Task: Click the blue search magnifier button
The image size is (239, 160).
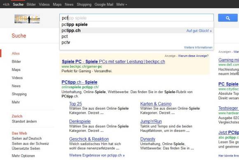Action: pos(228,18)
